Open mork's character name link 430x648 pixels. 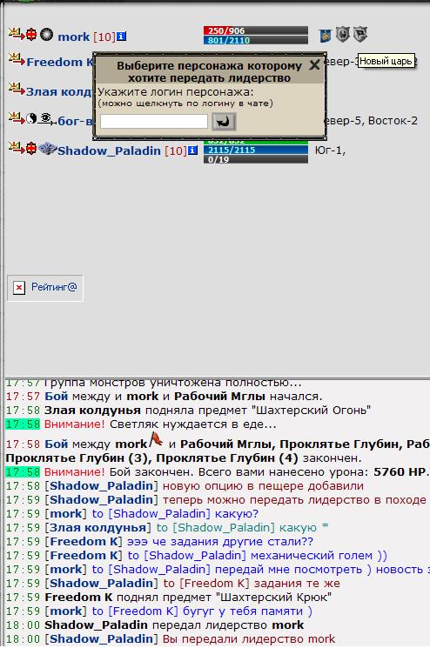click(x=74, y=37)
